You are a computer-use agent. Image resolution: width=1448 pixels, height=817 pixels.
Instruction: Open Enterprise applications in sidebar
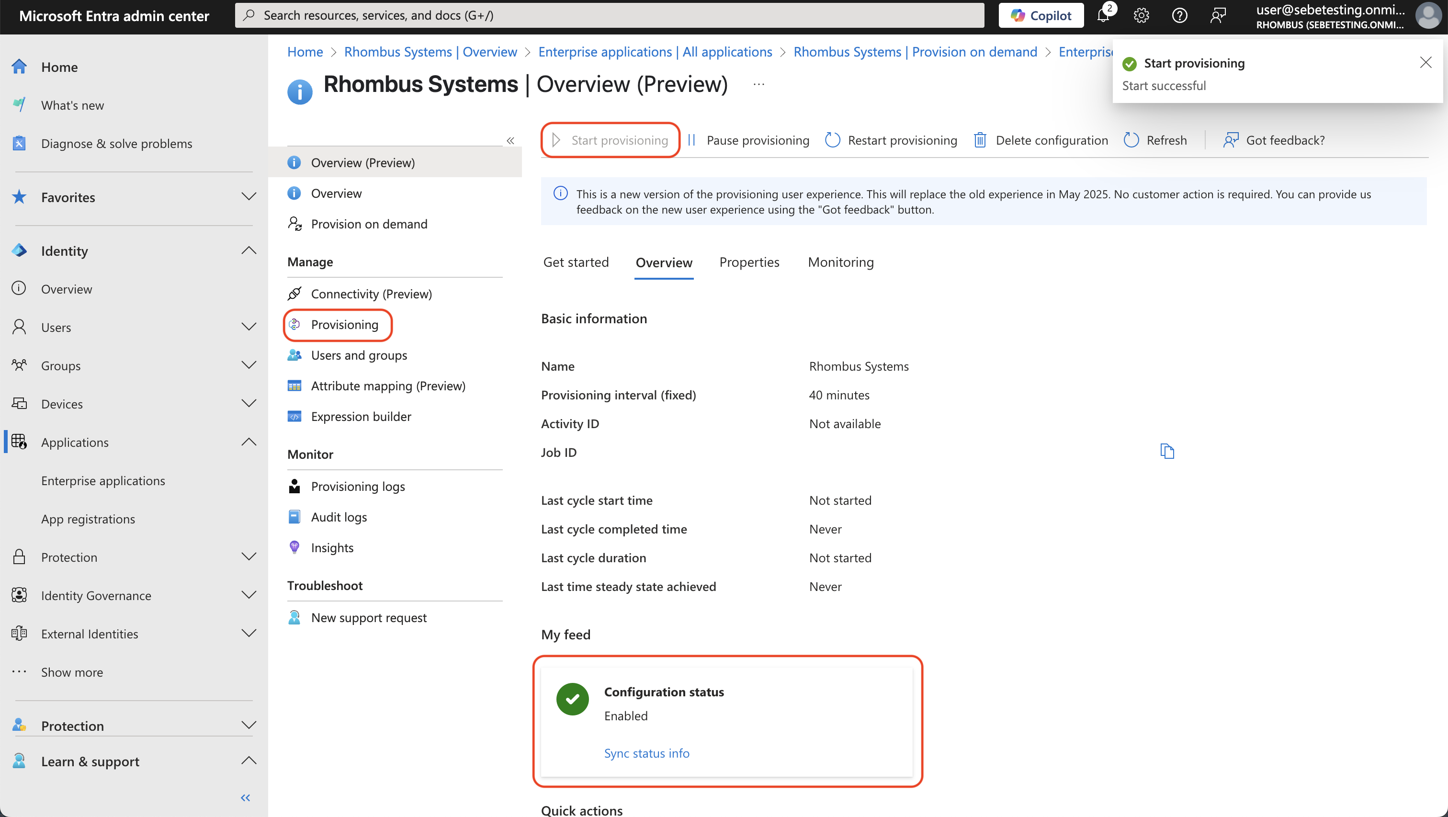(x=103, y=480)
